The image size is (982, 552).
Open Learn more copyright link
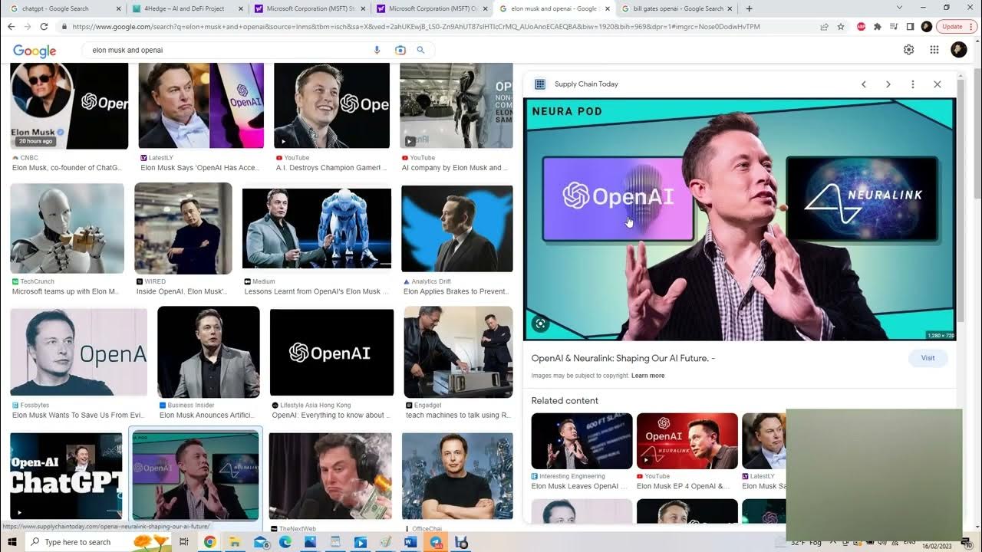point(648,376)
